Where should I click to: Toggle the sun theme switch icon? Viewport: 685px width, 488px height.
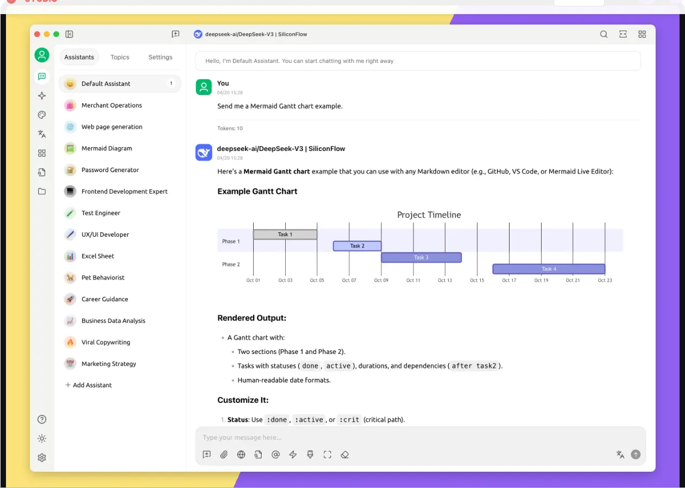pyautogui.click(x=42, y=439)
